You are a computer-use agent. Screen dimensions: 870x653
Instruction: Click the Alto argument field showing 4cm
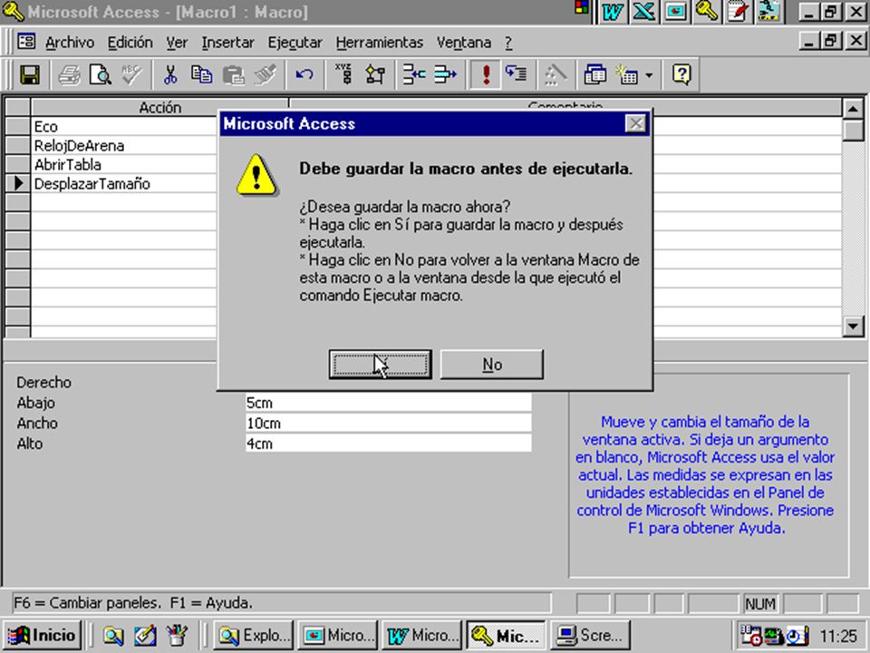[389, 443]
